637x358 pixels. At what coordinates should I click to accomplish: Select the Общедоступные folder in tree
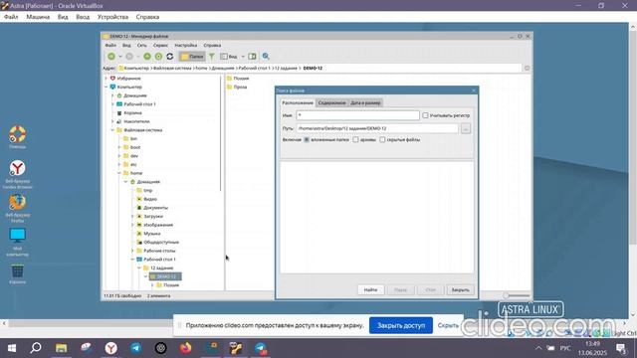click(x=157, y=242)
